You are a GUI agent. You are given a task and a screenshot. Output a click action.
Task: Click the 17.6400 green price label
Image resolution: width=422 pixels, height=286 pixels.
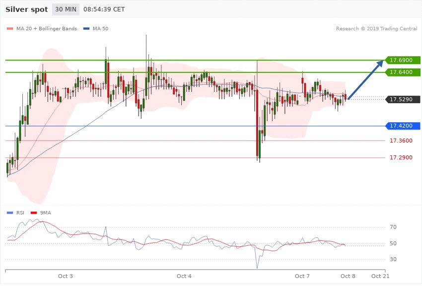pyautogui.click(x=403, y=72)
